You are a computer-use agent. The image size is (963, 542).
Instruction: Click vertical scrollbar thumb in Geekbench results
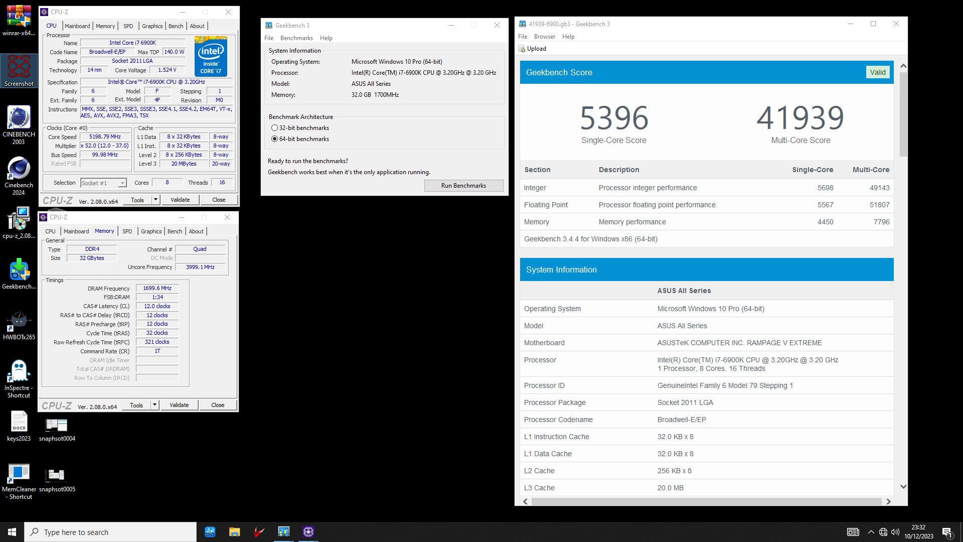click(x=903, y=114)
